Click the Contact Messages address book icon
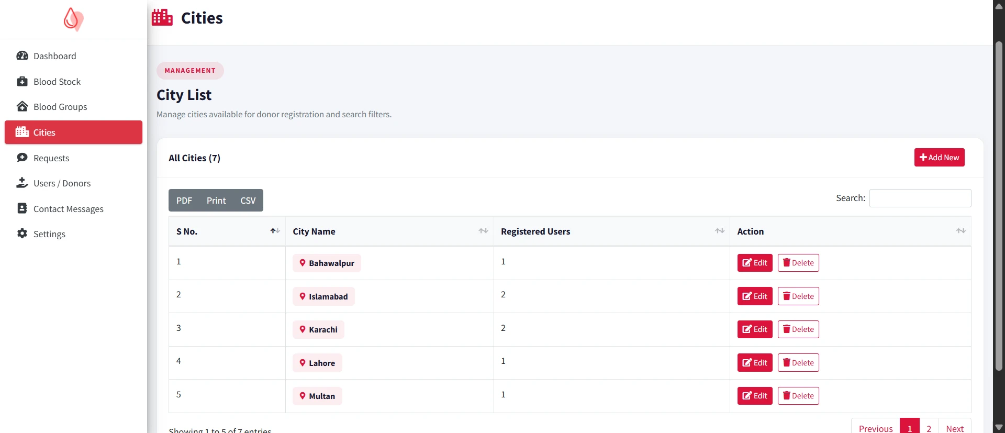Image resolution: width=1005 pixels, height=433 pixels. 22,208
